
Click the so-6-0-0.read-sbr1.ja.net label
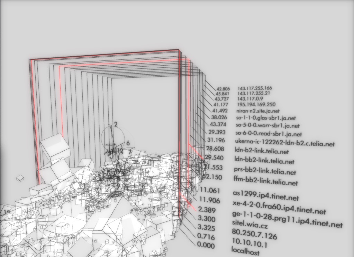[x=269, y=134]
